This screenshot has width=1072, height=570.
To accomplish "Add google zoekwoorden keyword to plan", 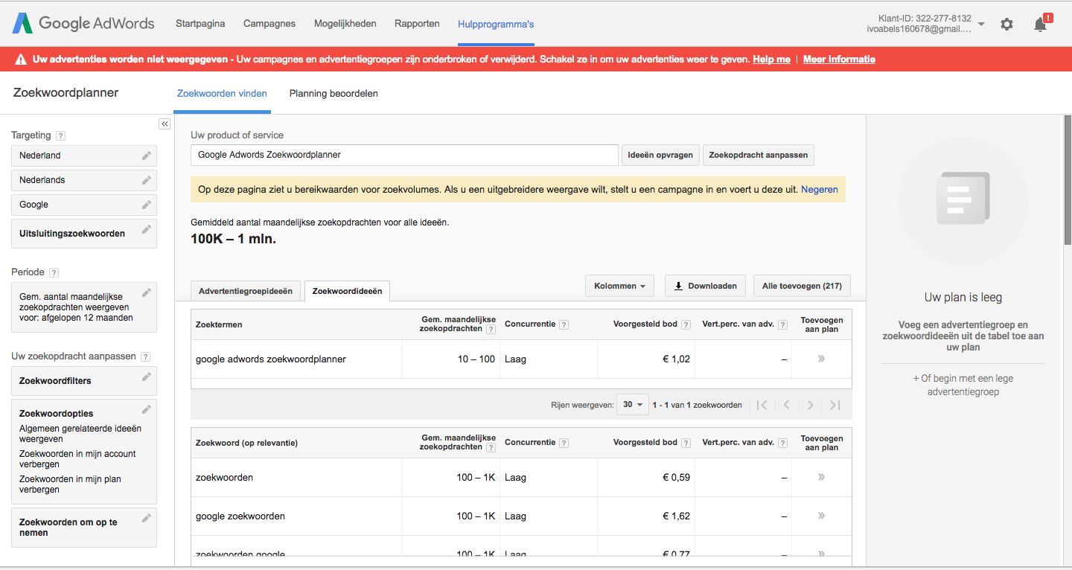I will pyautogui.click(x=821, y=516).
